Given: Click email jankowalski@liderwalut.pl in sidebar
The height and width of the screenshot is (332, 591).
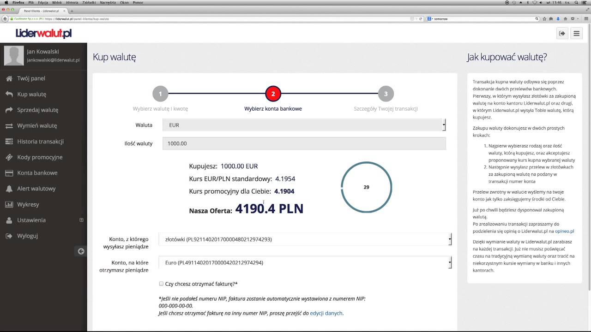Looking at the screenshot, I should 53,60.
